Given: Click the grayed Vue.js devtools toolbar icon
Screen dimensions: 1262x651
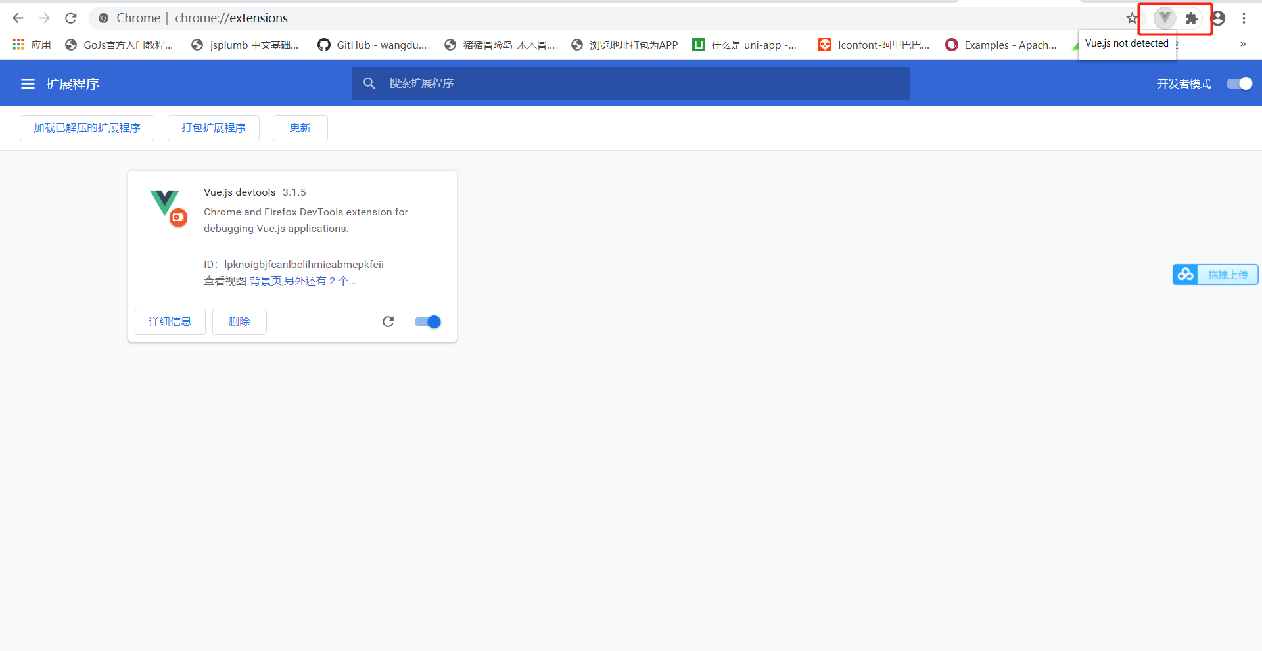Looking at the screenshot, I should (1164, 18).
